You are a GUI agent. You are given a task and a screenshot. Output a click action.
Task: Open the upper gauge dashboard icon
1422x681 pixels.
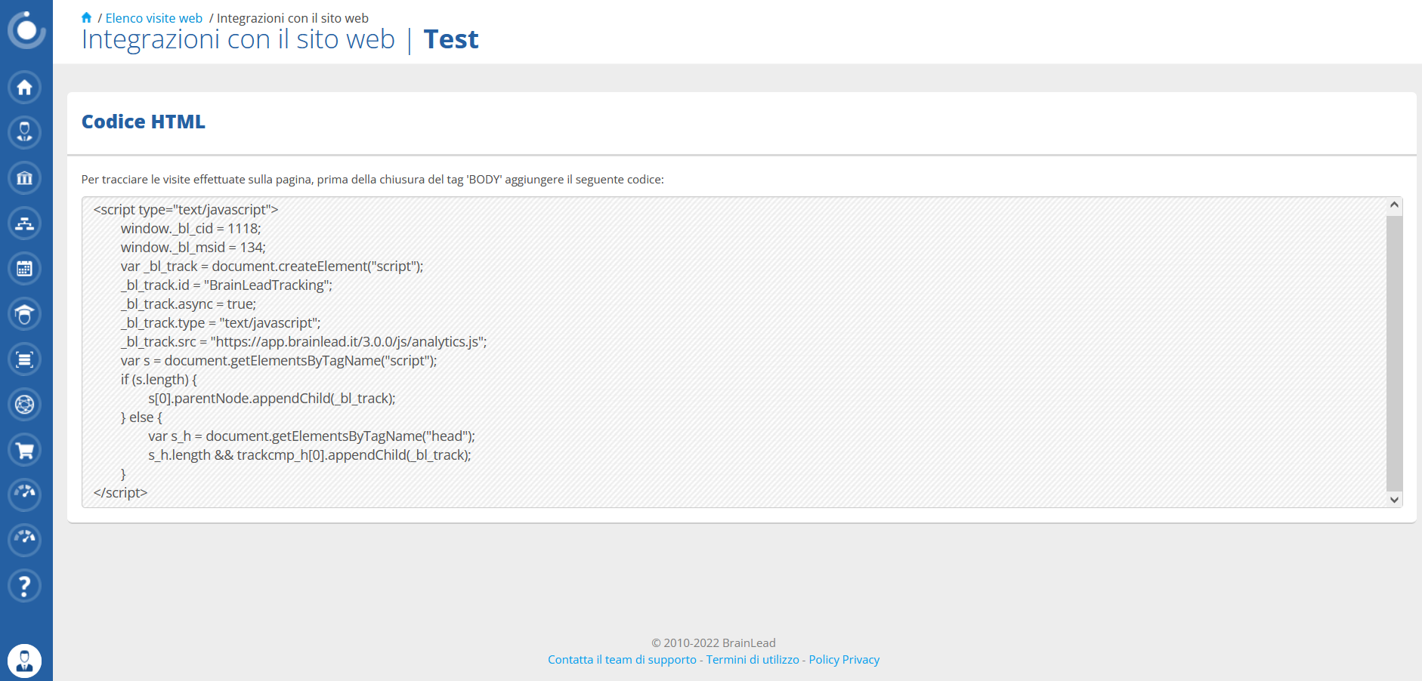coord(25,495)
